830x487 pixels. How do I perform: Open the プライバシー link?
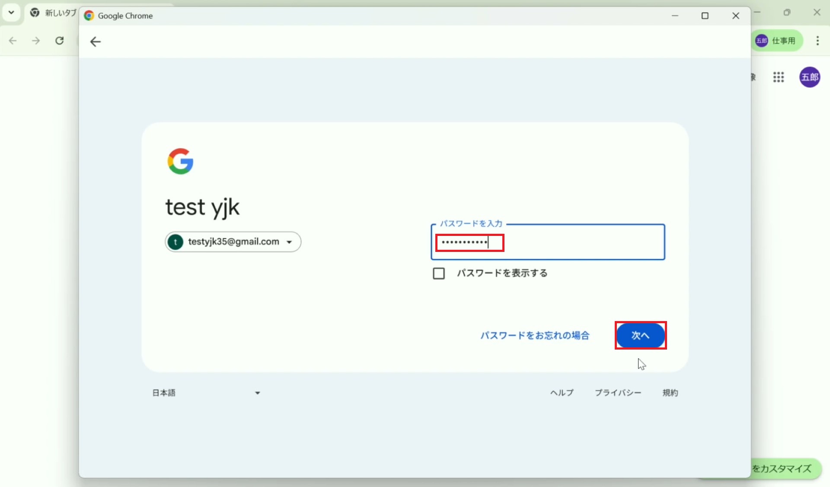tap(618, 393)
